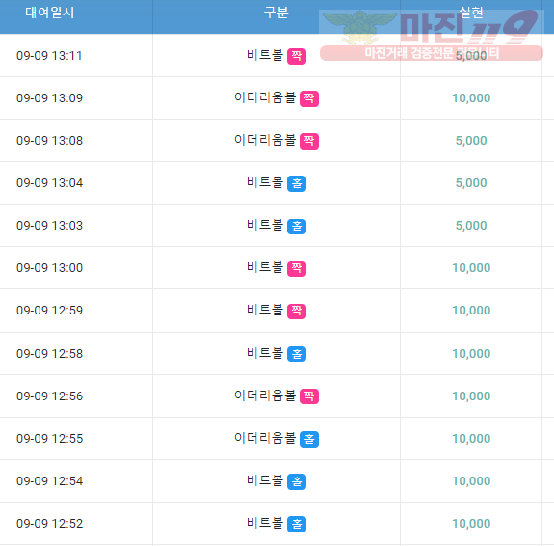The image size is (554, 546).
Task: Click the blue 홀 badge at 09-09 13:03
Action: [297, 226]
